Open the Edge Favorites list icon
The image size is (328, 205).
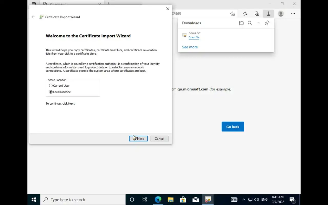point(245,14)
